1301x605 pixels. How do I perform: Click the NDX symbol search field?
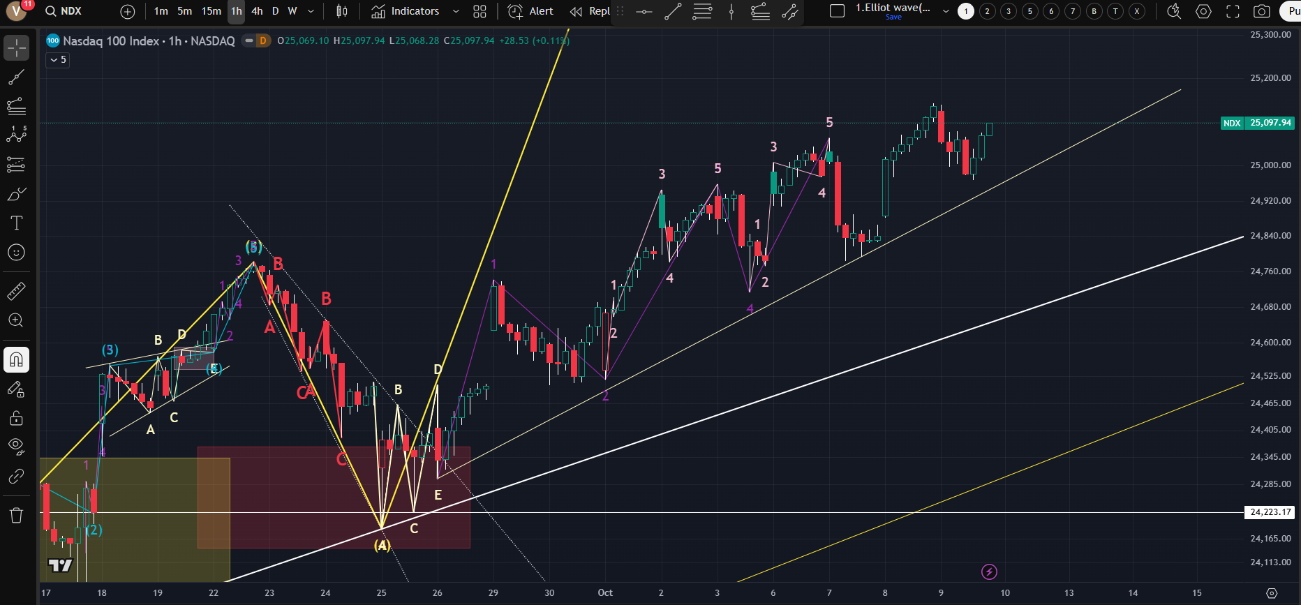(71, 11)
